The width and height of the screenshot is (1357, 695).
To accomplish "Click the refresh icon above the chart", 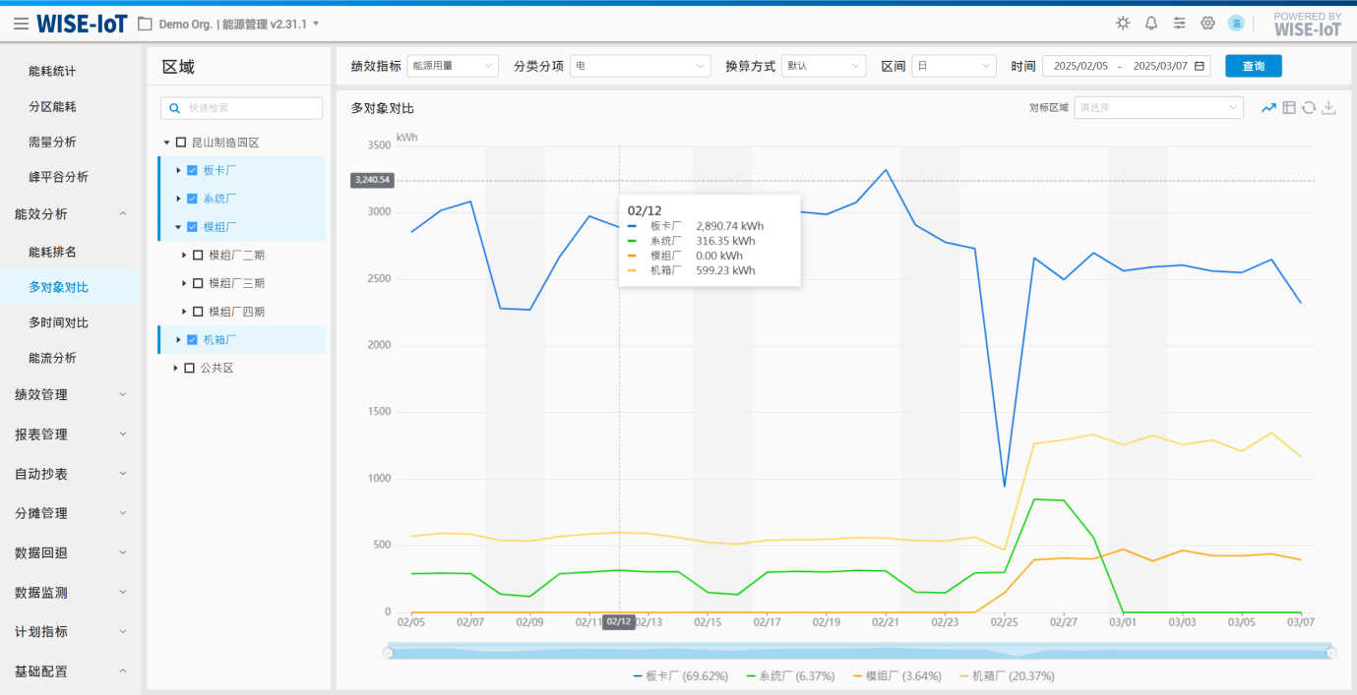I will (x=1309, y=107).
